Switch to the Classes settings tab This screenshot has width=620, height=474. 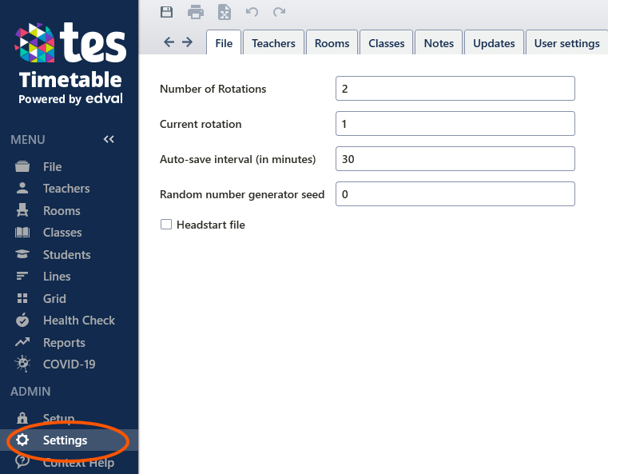pos(387,42)
